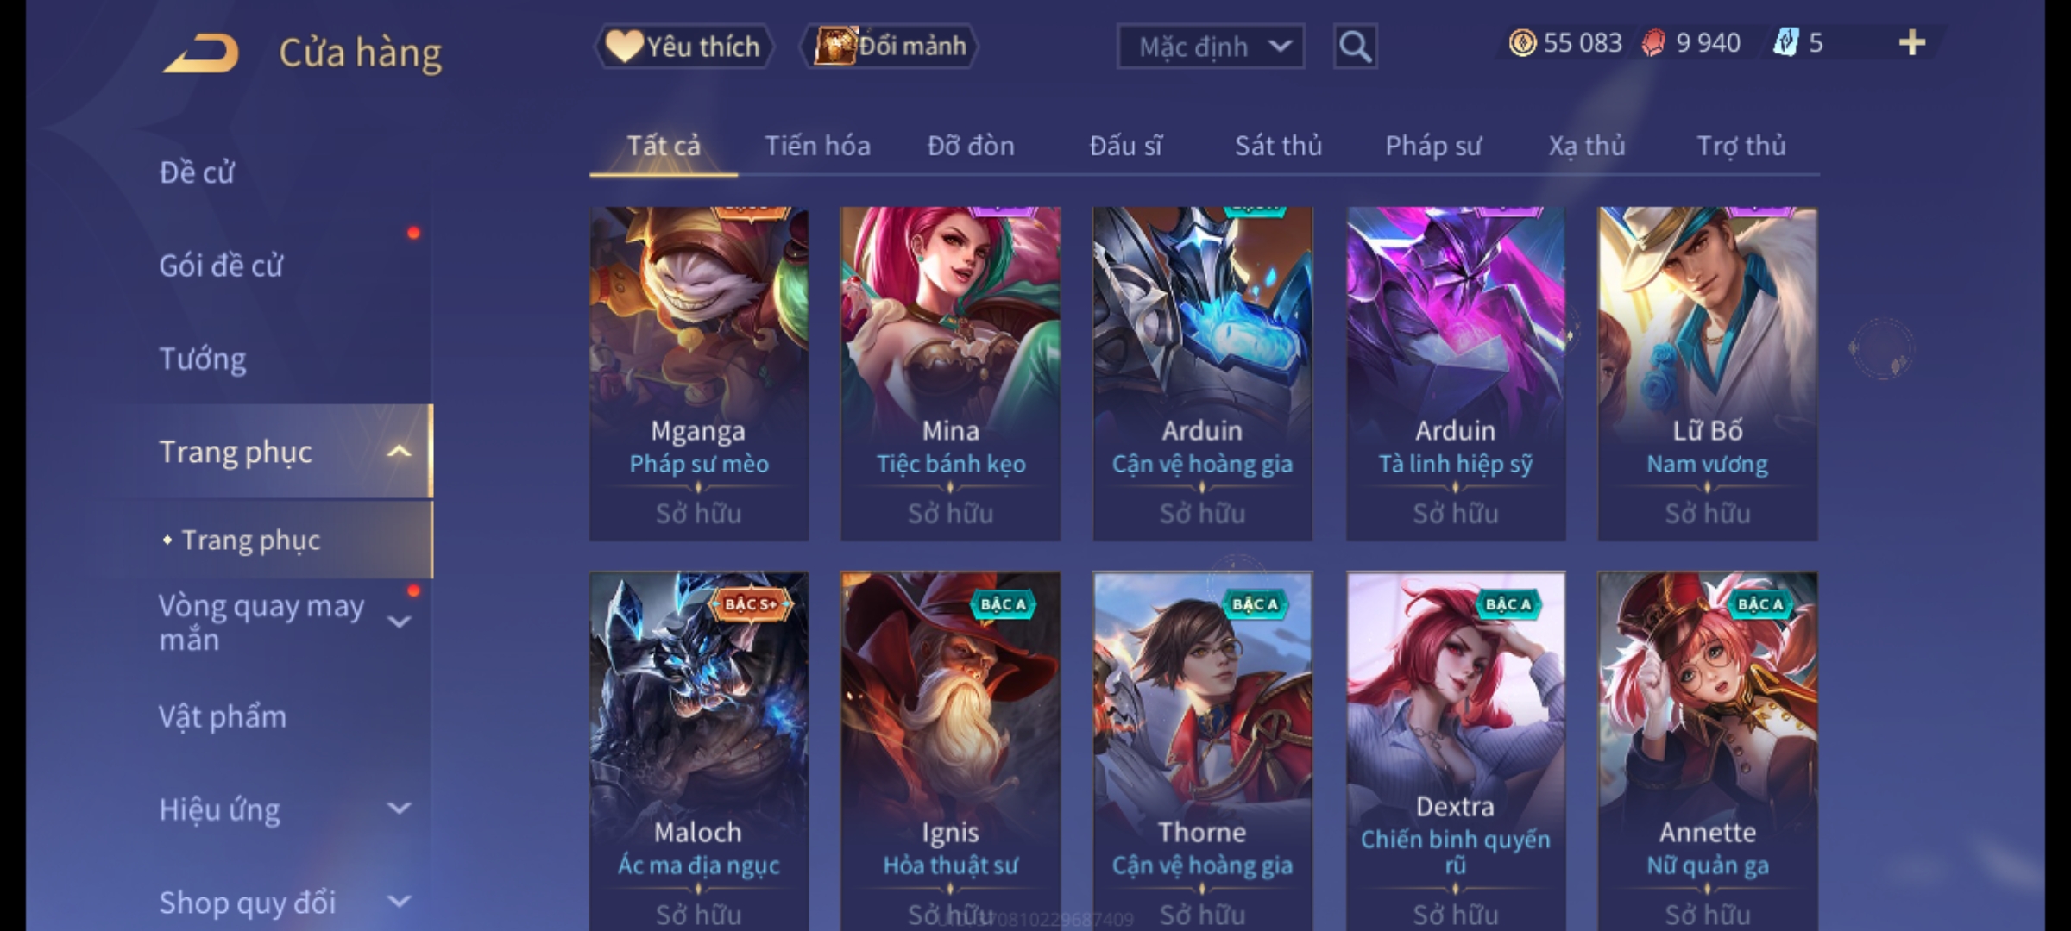
Task: Expand the Hiệu ứng sidebar section
Action: [x=399, y=809]
